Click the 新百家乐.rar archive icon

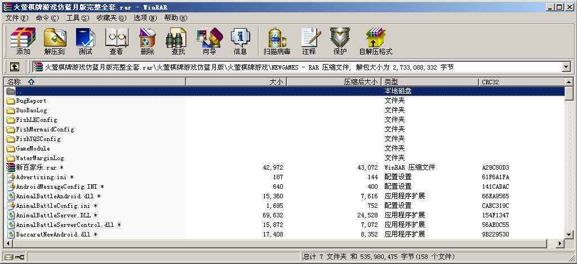[x=10, y=167]
